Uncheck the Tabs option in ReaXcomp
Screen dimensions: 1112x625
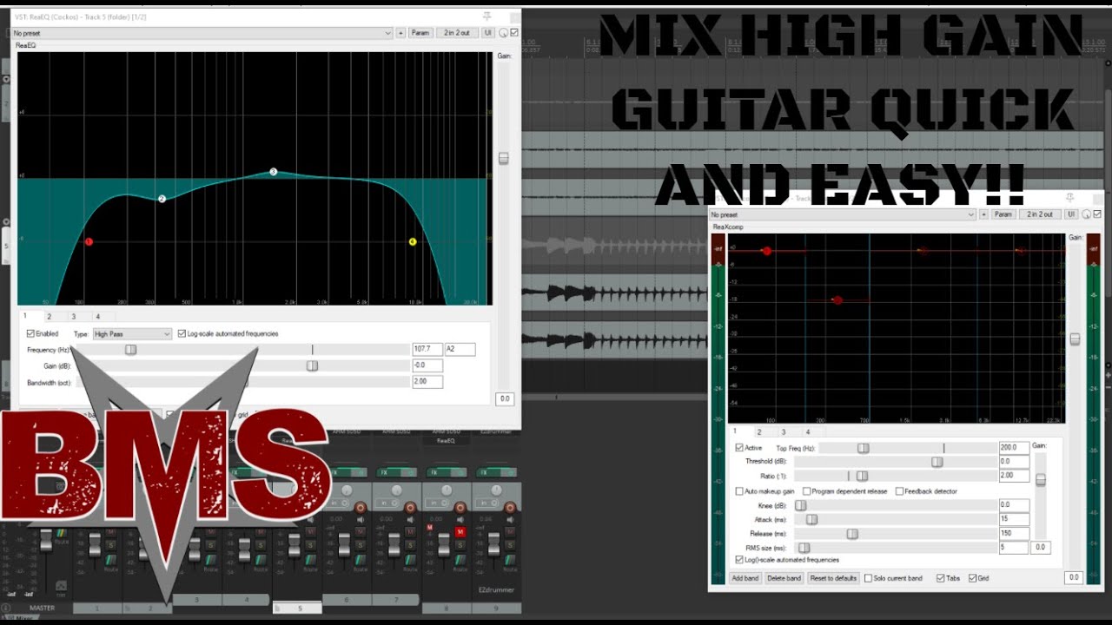click(940, 578)
